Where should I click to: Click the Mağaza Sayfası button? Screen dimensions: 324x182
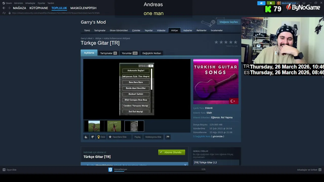(x=229, y=22)
